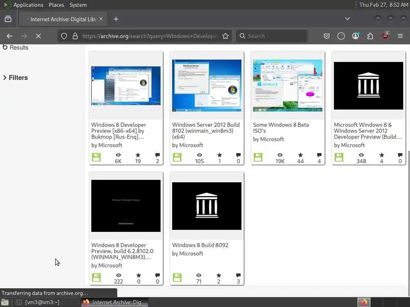Switch to vm3@vm3 terminal in taskbar

pos(38,302)
